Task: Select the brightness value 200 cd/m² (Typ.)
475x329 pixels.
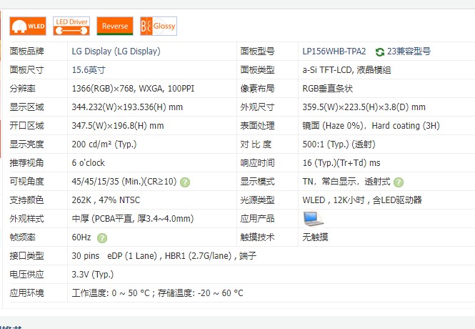Action: click(x=104, y=144)
